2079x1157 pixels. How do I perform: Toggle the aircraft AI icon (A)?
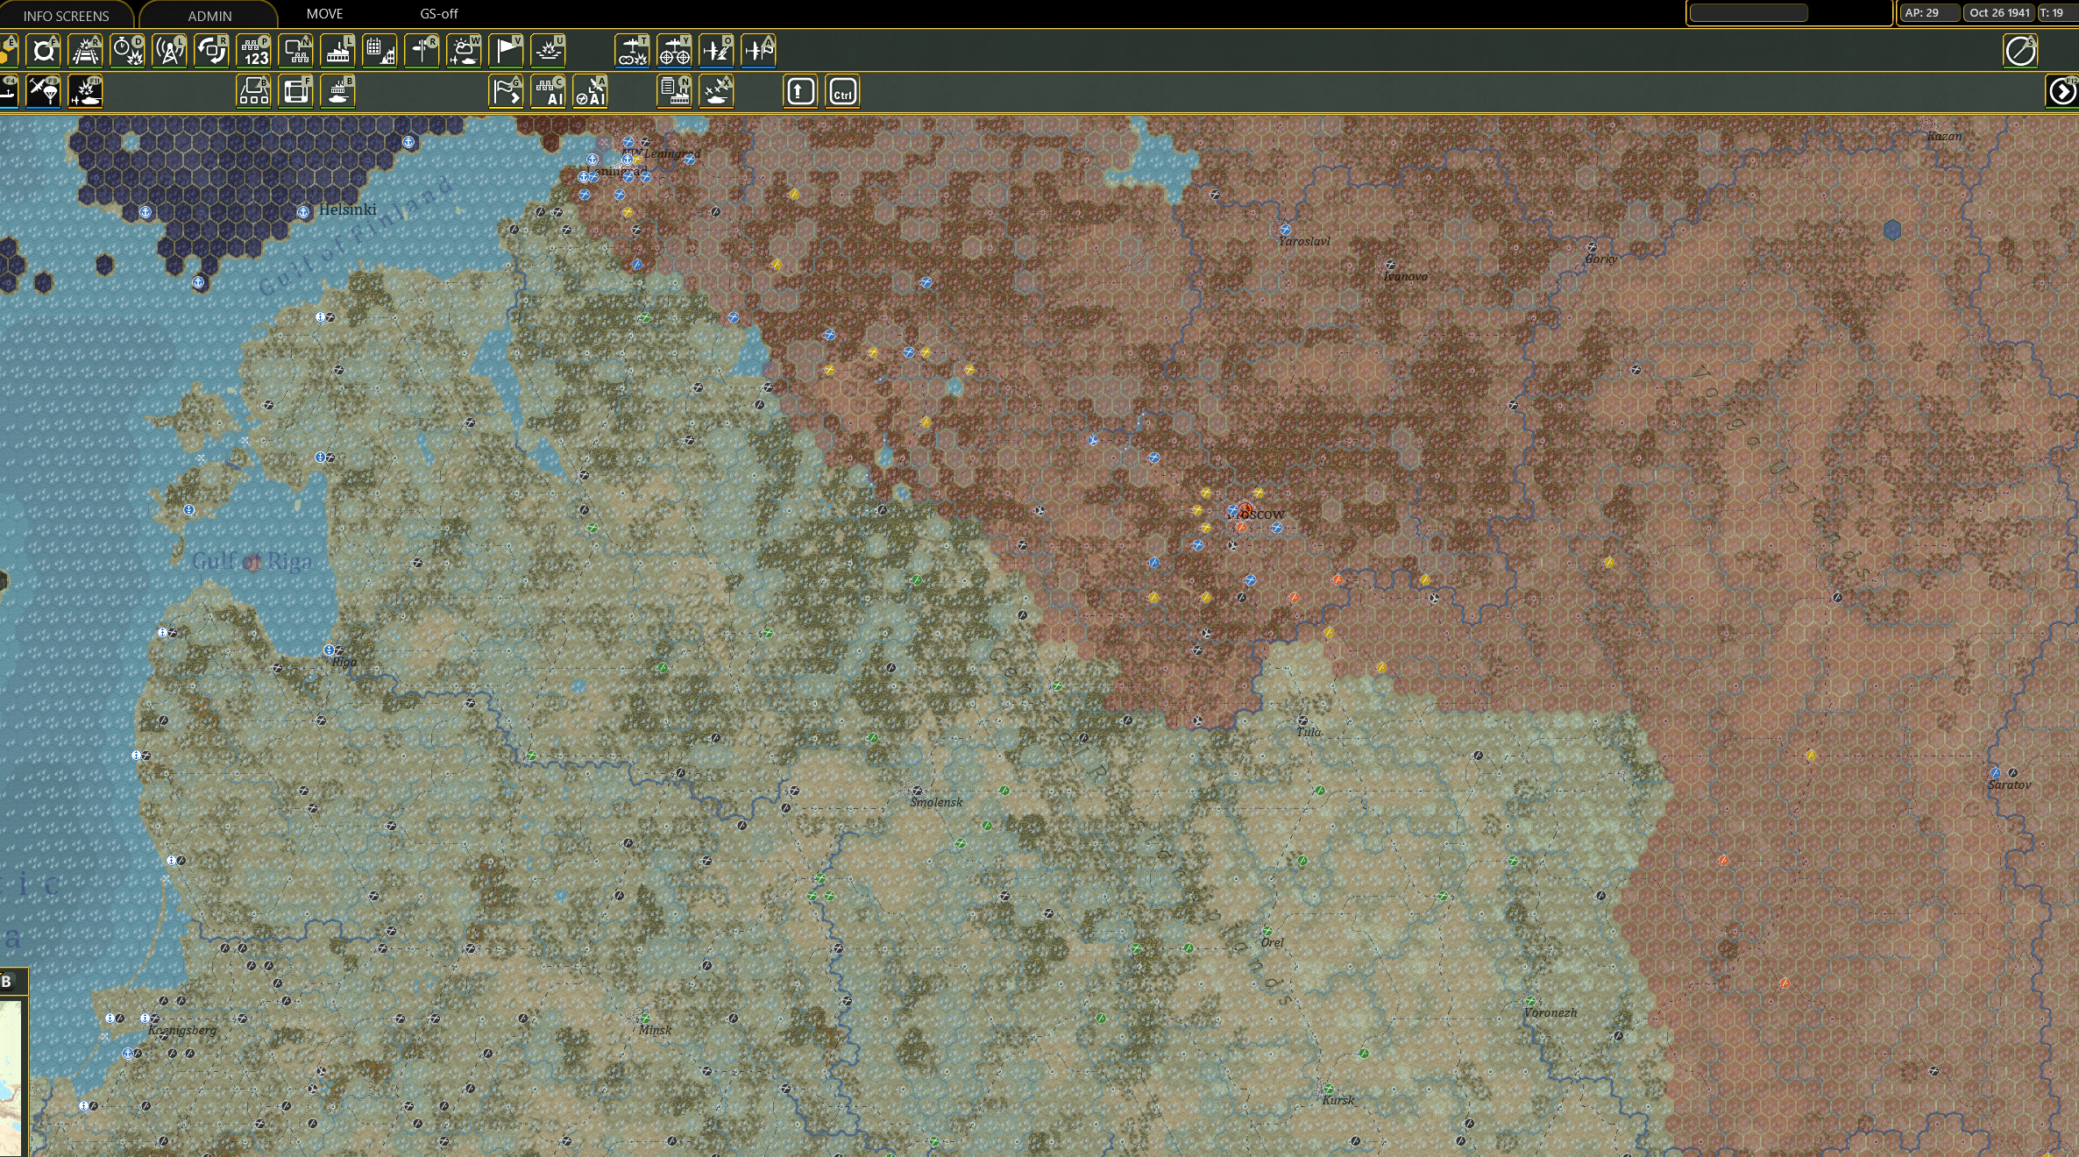(591, 91)
